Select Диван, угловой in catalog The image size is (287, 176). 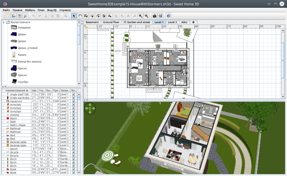pos(28,48)
